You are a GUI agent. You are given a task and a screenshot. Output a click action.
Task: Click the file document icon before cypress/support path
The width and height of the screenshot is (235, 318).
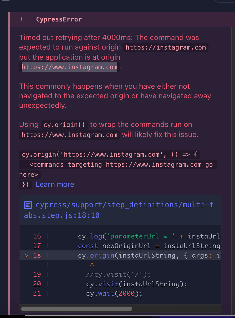click(28, 205)
